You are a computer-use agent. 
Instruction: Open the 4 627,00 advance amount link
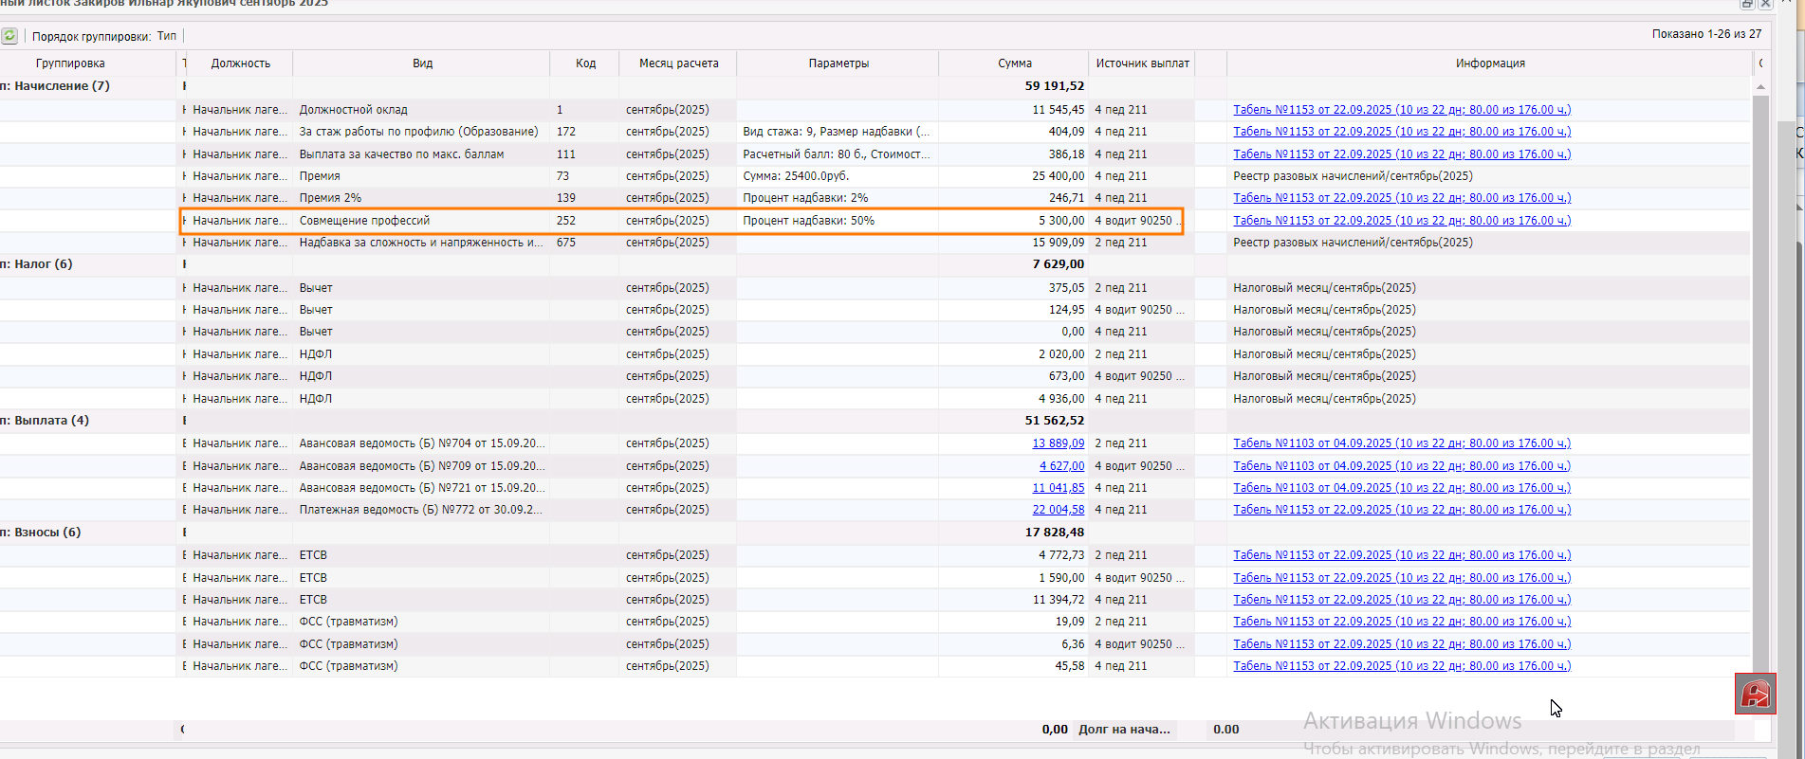(1061, 466)
